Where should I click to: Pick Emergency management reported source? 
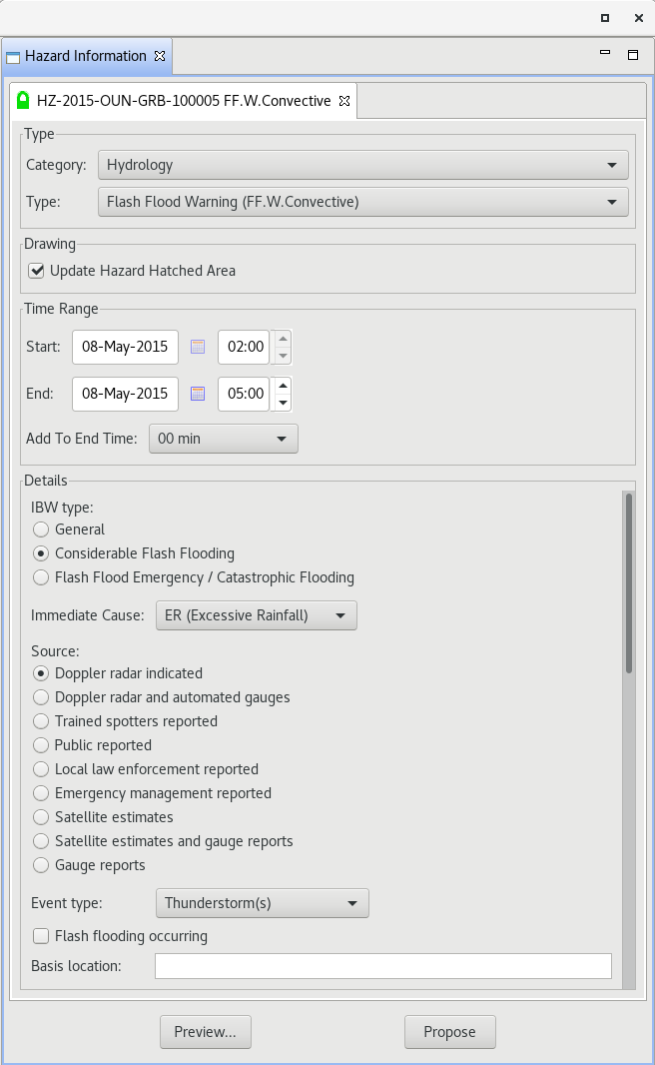coord(41,793)
